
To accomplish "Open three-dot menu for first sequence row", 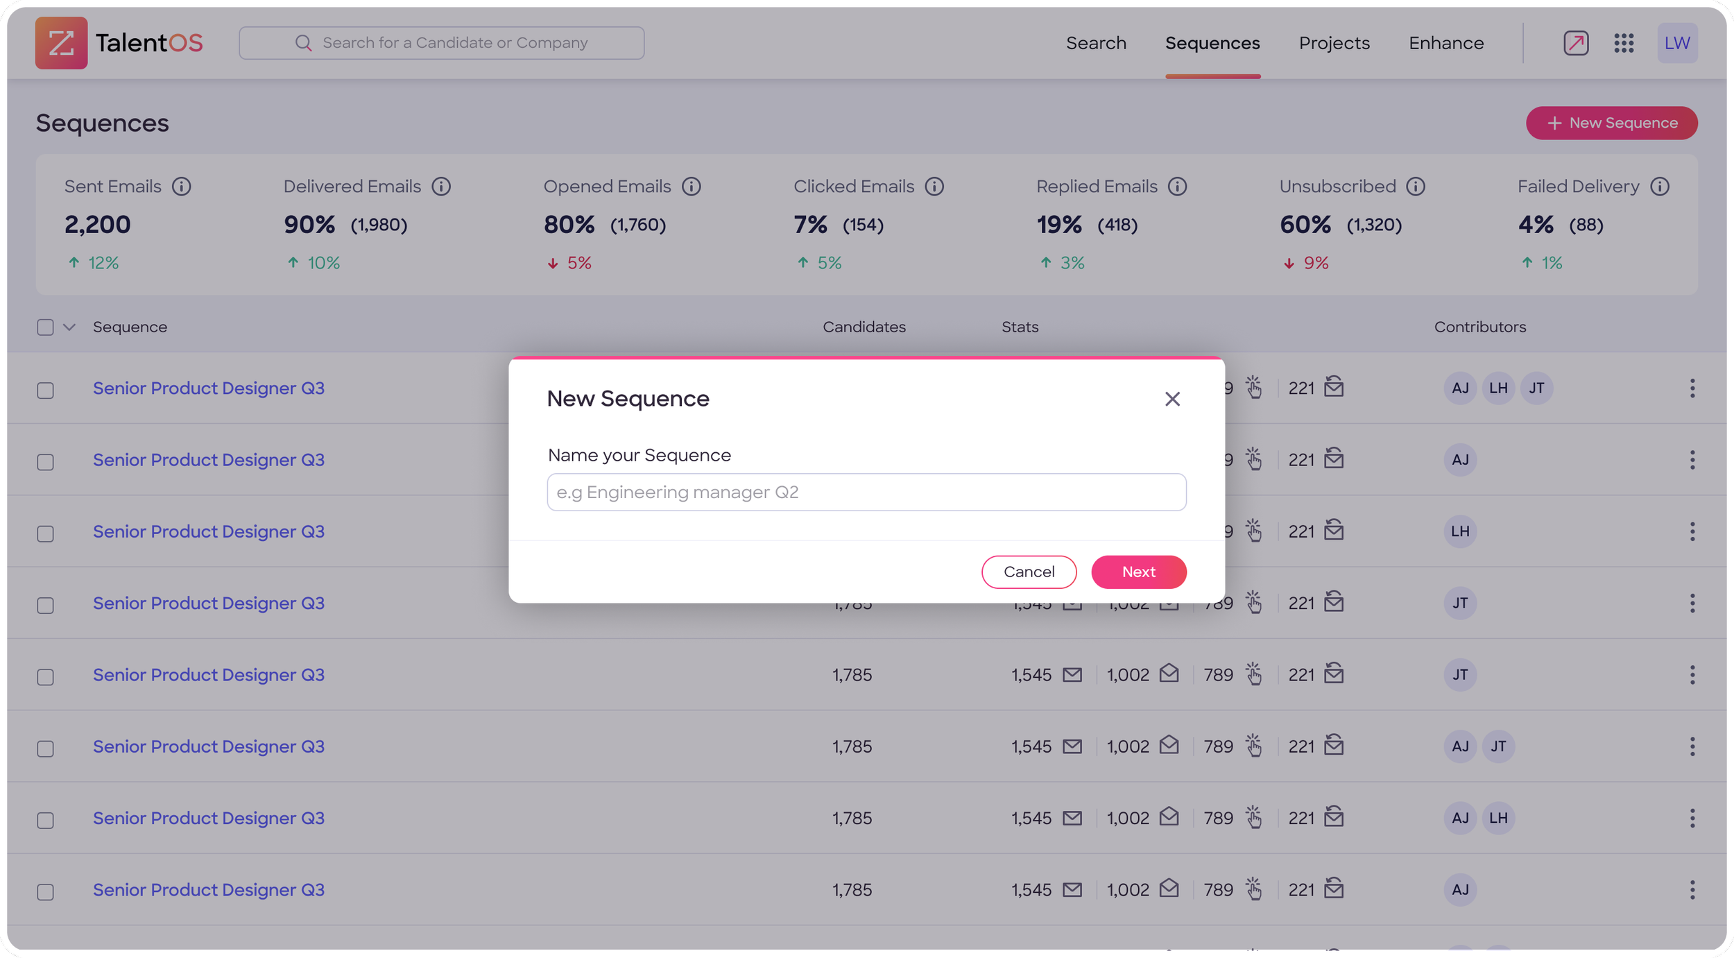I will [x=1692, y=388].
